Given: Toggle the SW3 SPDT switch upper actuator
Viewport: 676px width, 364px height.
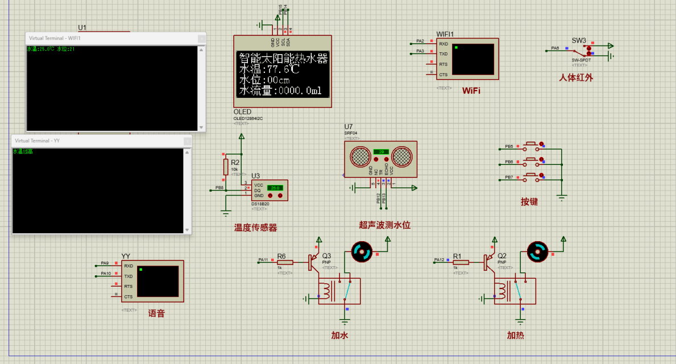Looking at the screenshot, I should (589, 48).
